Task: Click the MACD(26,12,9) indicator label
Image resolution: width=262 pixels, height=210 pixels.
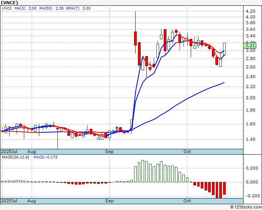Action: 15,157
